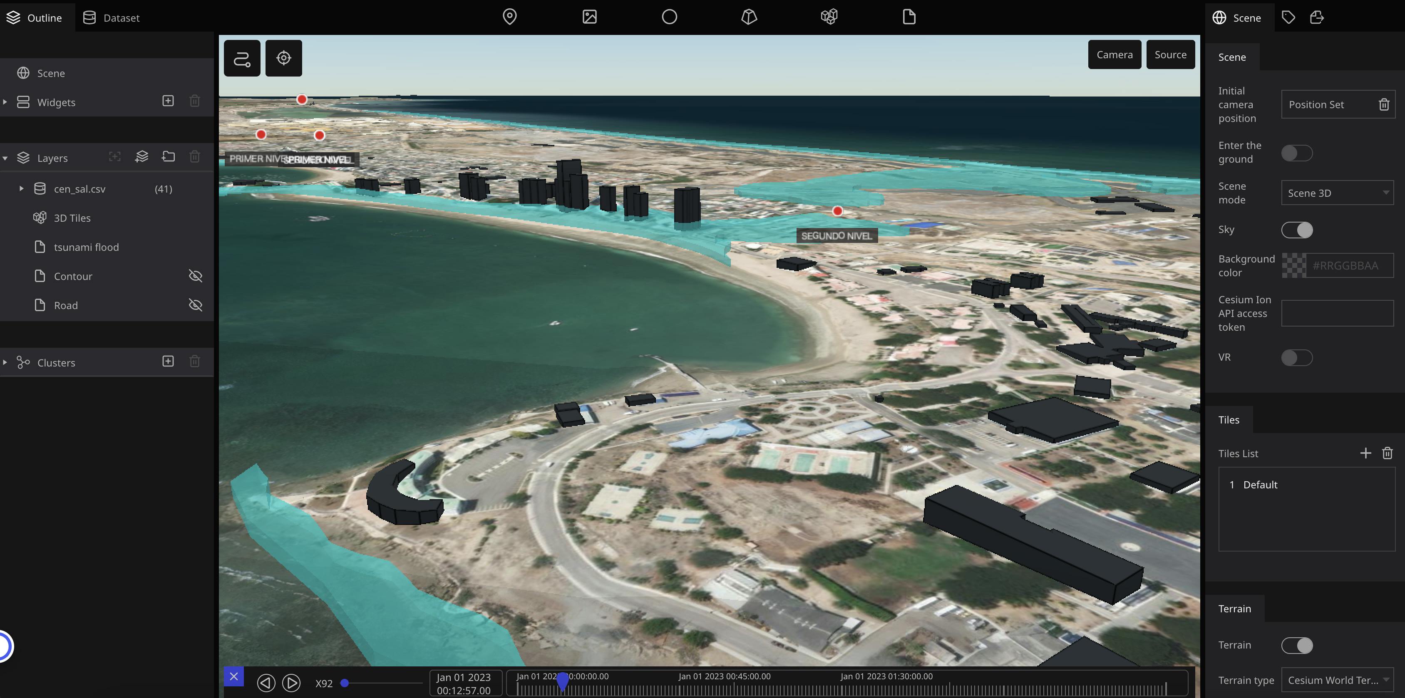Show the hidden Contour layer
Screen dimensions: 1405x698
tap(195, 276)
